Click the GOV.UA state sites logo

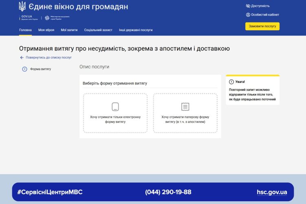(29, 18)
